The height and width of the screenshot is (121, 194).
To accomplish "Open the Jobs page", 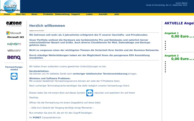I will tap(117, 14).
